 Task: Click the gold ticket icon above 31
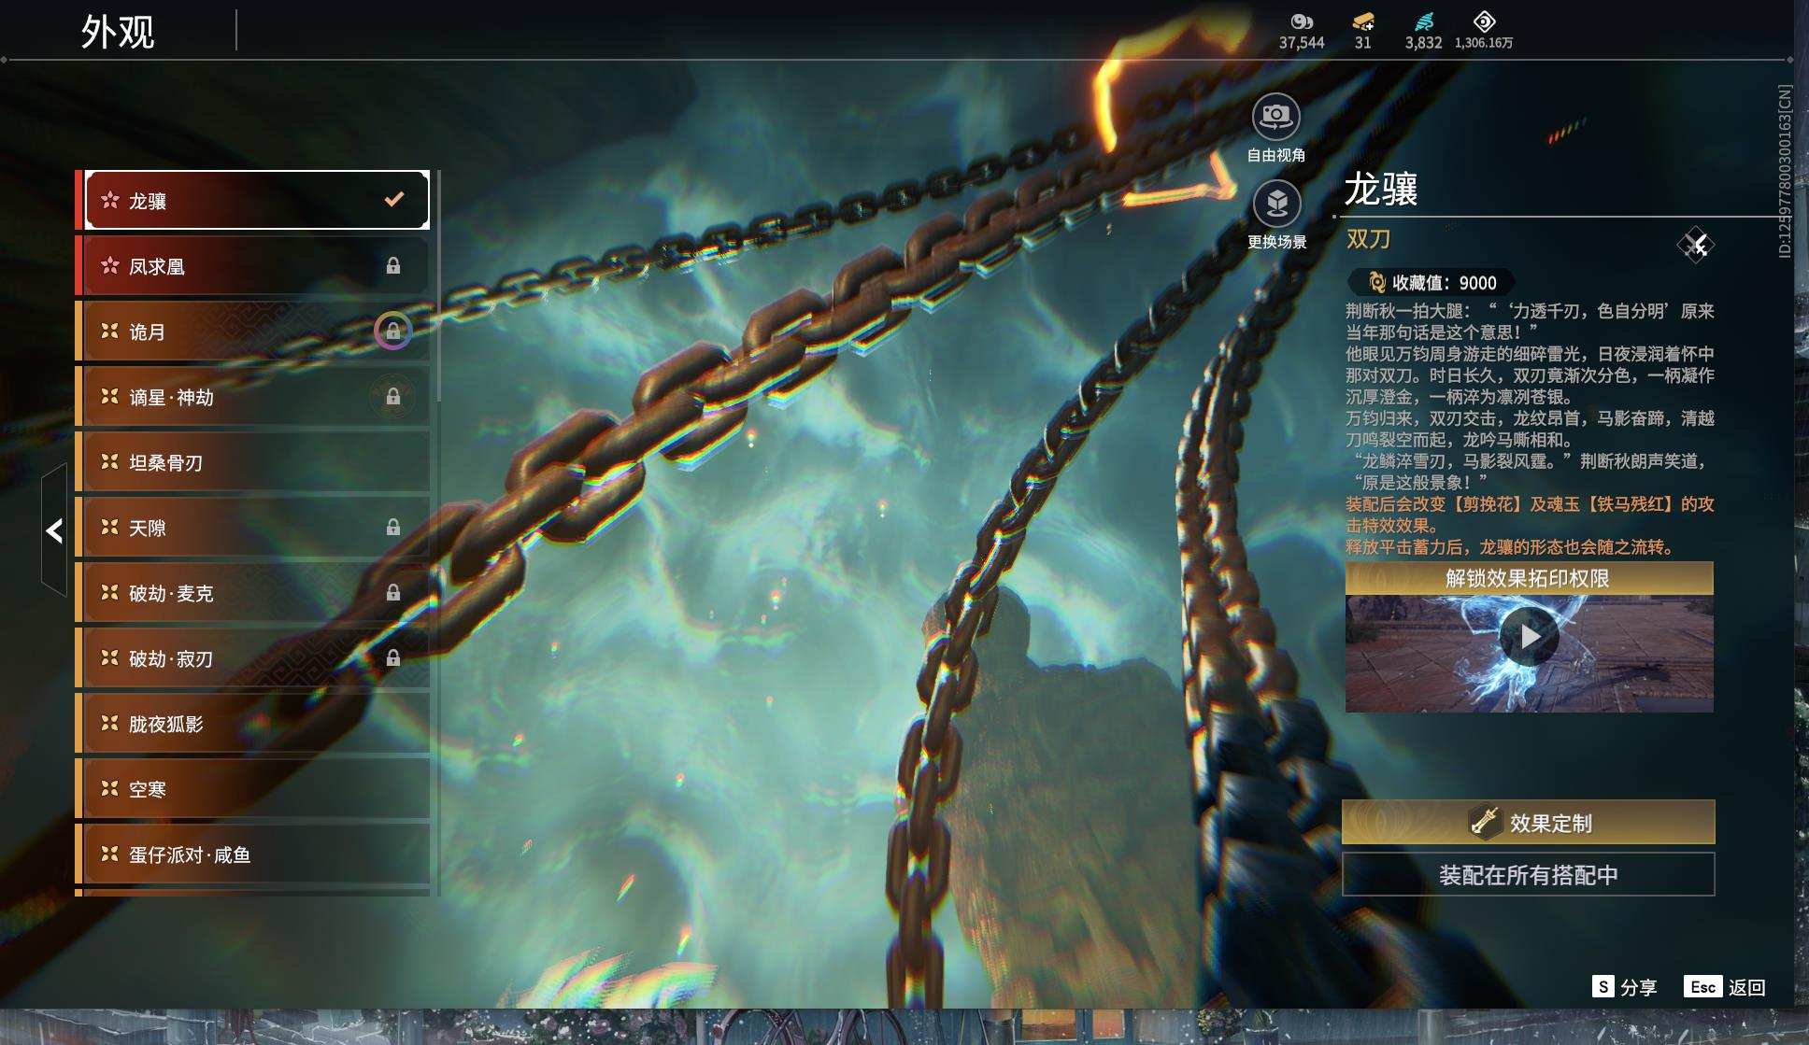(1363, 21)
